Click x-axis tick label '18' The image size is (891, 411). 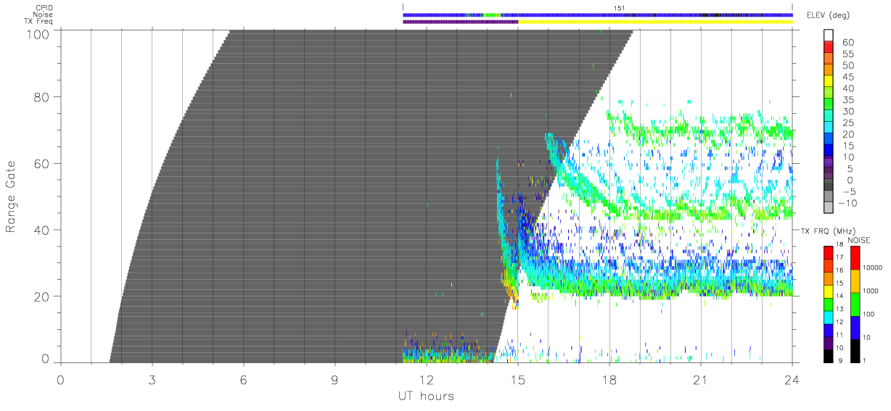[609, 379]
